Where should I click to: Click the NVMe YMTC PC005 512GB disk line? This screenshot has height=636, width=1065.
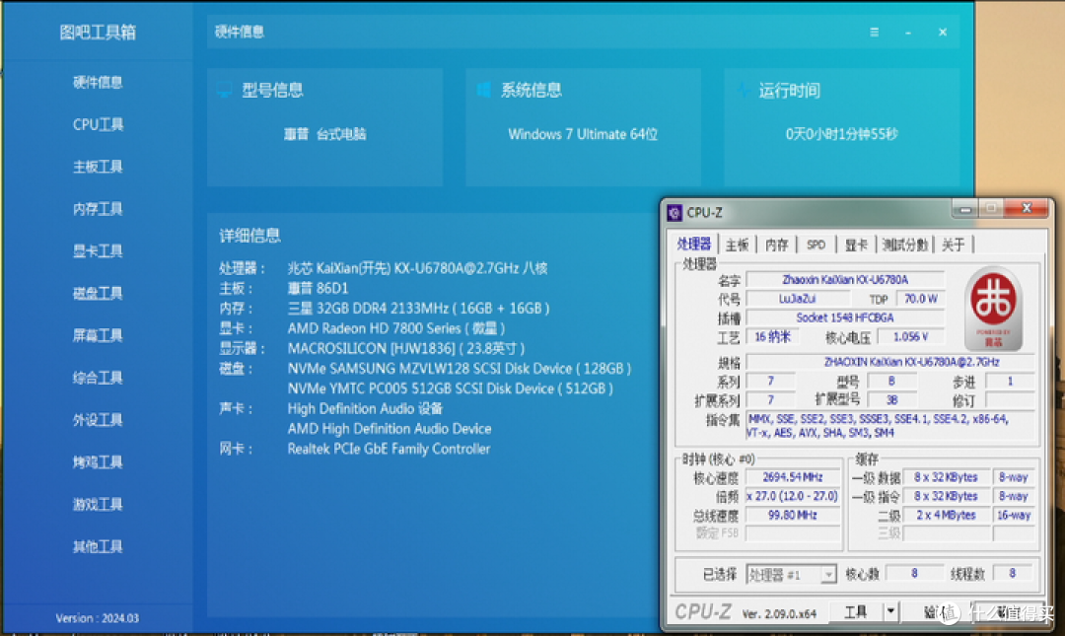[x=451, y=389]
